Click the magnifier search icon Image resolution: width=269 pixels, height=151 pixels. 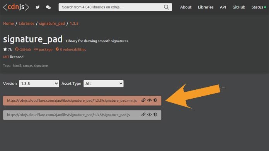166,7
